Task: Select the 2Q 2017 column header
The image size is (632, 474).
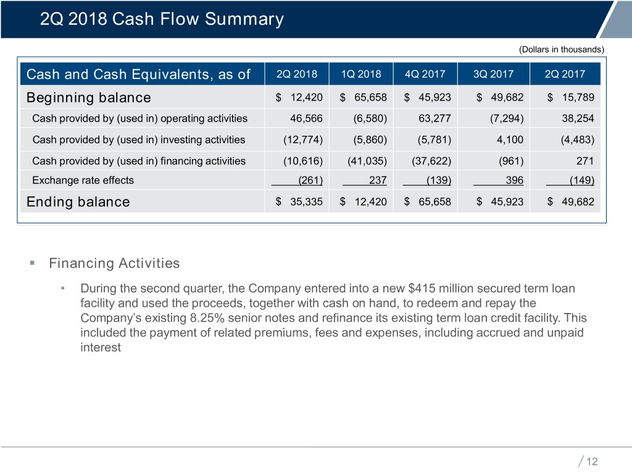Action: 565,75
